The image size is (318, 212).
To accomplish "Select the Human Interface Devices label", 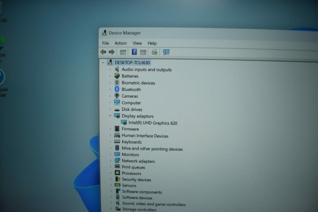I will (145, 136).
